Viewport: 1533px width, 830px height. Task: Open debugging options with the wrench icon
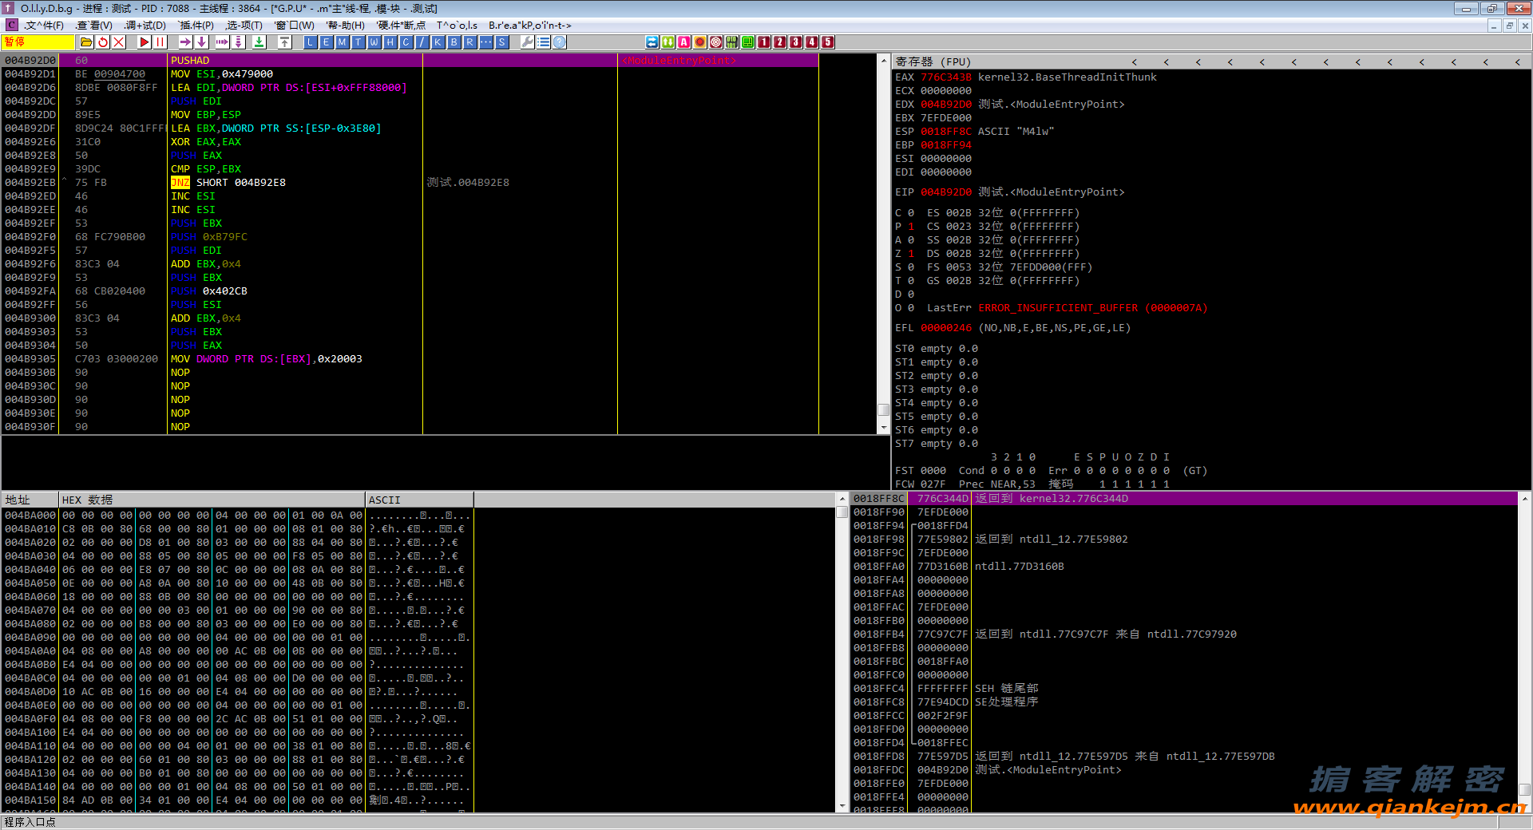coord(528,42)
